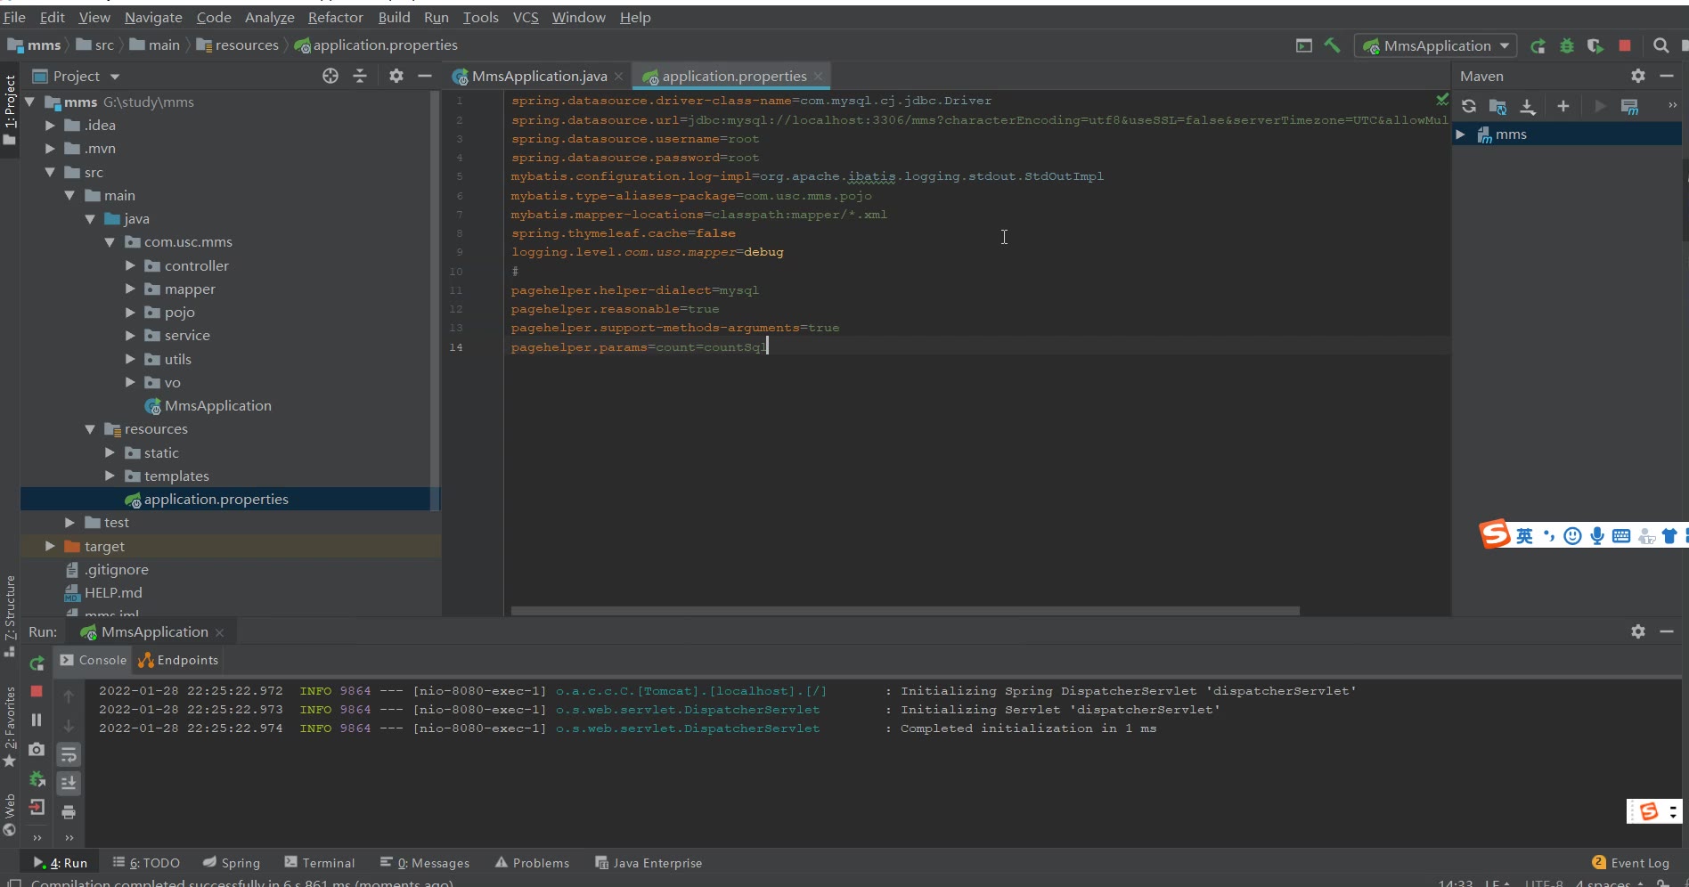Toggle scroll to end in console
The width and height of the screenshot is (1689, 887).
pyautogui.click(x=69, y=784)
